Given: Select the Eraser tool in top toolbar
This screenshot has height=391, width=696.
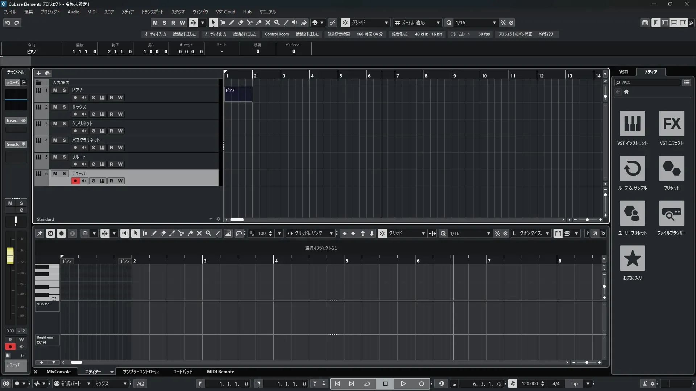Looking at the screenshot, I should pyautogui.click(x=240, y=22).
